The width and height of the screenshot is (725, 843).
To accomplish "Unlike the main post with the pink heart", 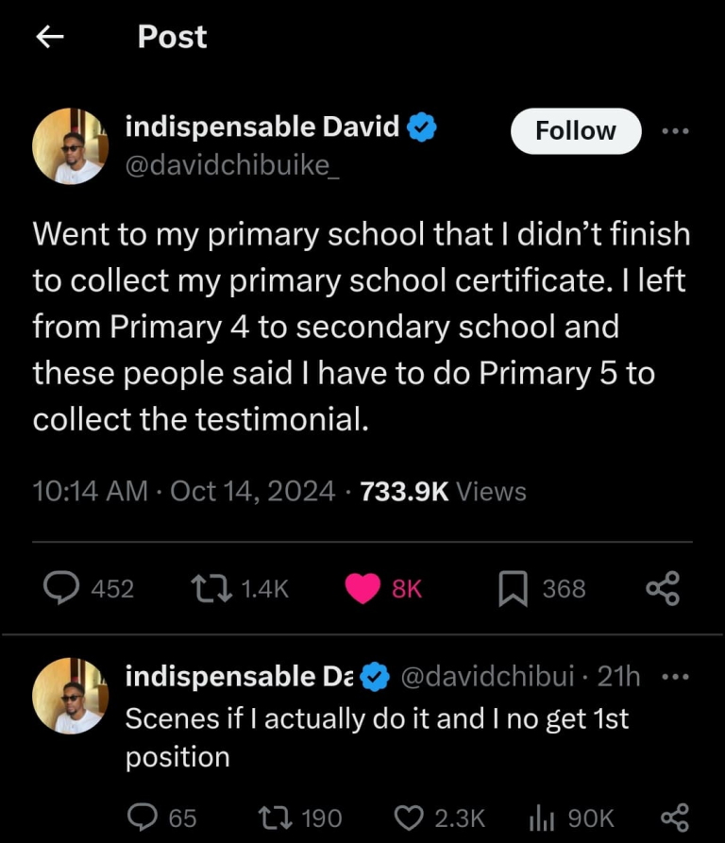I will click(x=362, y=588).
